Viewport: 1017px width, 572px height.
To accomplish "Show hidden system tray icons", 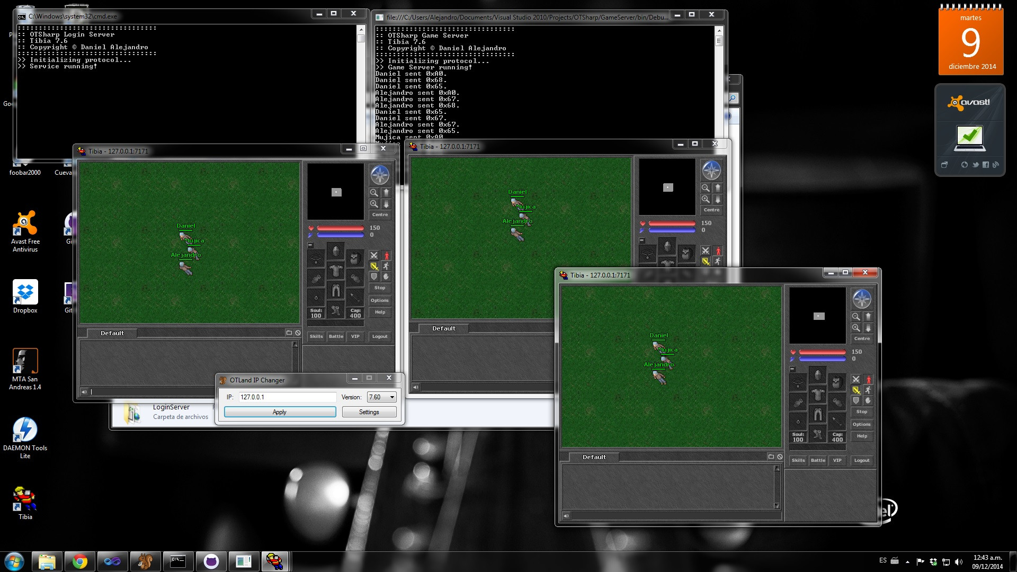I will [908, 562].
